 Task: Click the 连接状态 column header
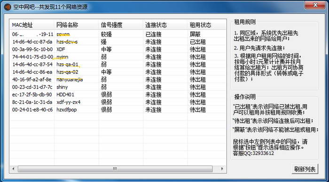point(165,25)
